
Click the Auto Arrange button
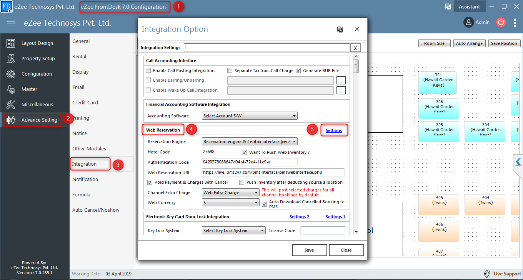[469, 43]
